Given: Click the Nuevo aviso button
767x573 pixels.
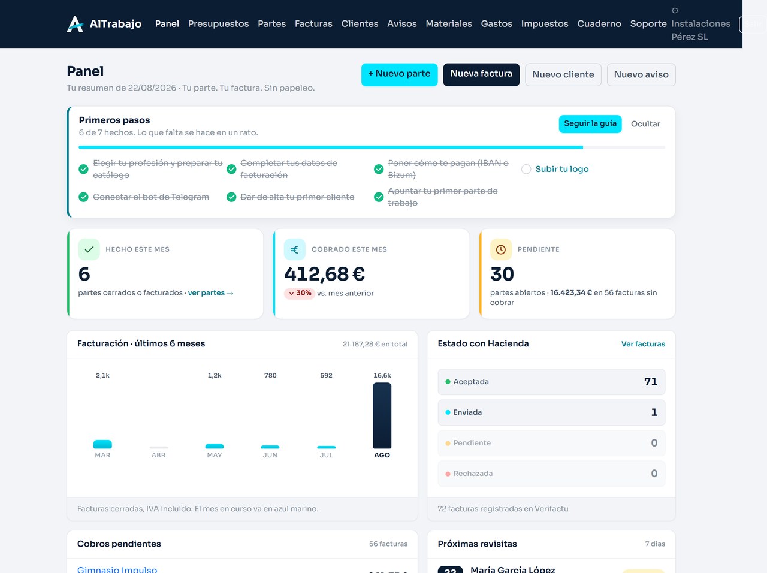Looking at the screenshot, I should click(641, 74).
